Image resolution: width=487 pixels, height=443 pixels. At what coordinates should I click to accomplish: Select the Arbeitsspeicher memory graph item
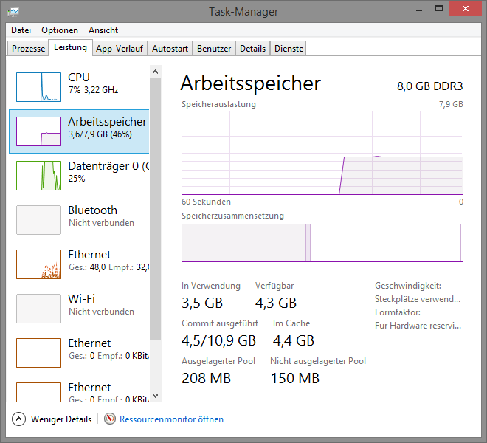[x=38, y=131]
